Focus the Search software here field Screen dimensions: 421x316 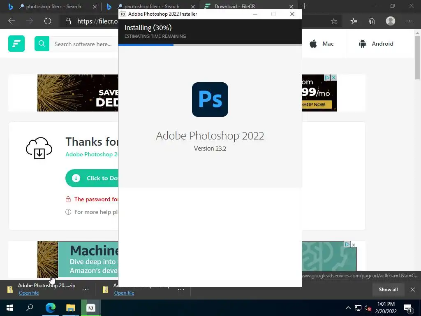coord(84,44)
